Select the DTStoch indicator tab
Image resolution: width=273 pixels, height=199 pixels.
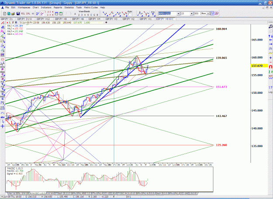pyautogui.click(x=68, y=193)
